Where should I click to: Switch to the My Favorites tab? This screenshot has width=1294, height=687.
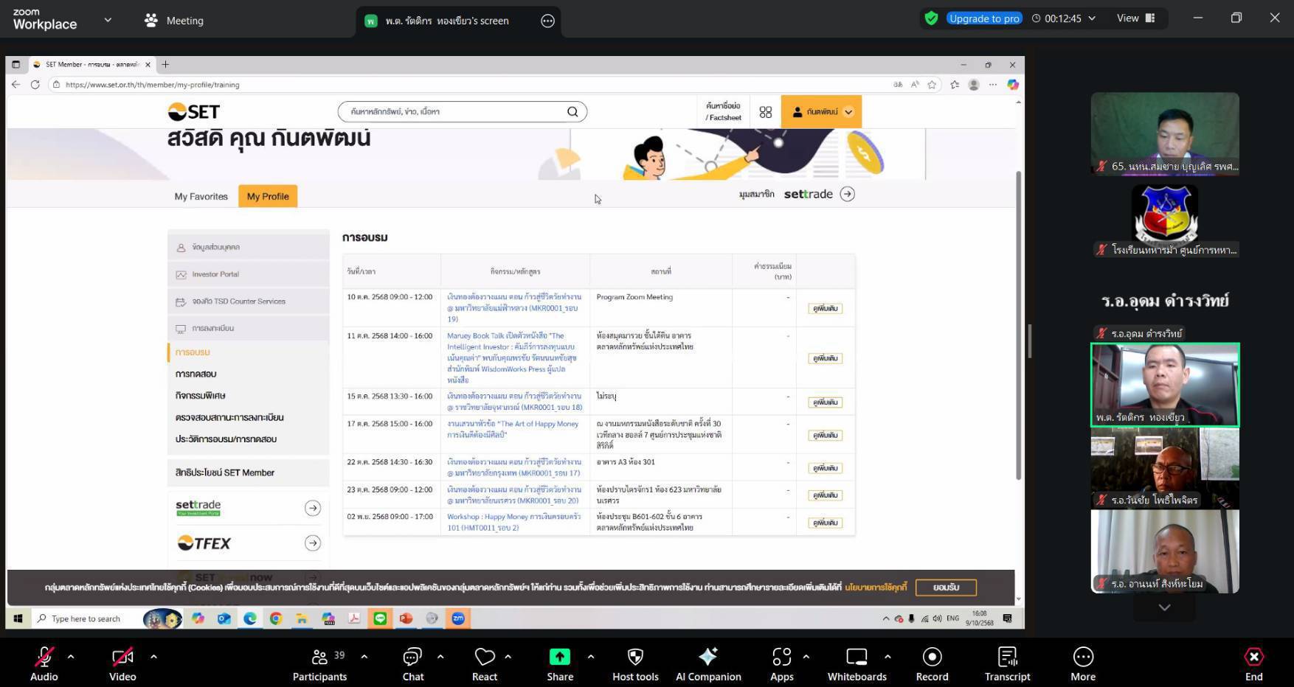pyautogui.click(x=201, y=197)
